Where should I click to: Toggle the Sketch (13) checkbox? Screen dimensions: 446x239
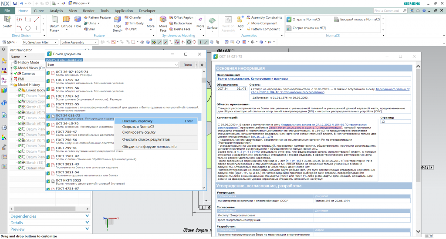coord(20,162)
